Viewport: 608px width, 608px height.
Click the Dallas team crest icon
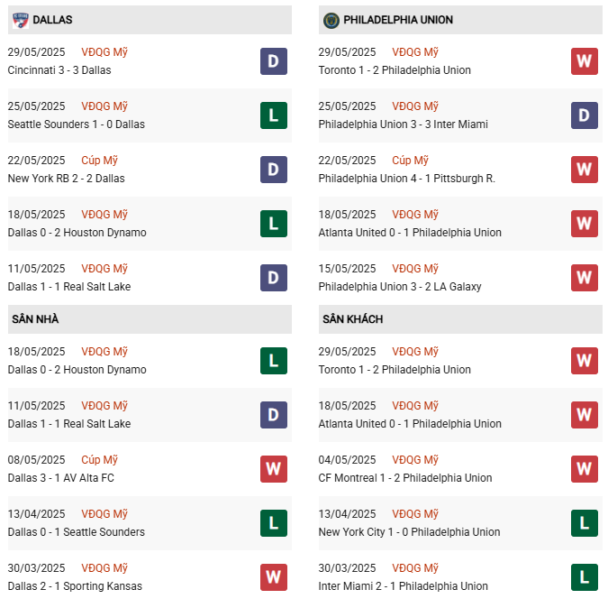point(21,20)
